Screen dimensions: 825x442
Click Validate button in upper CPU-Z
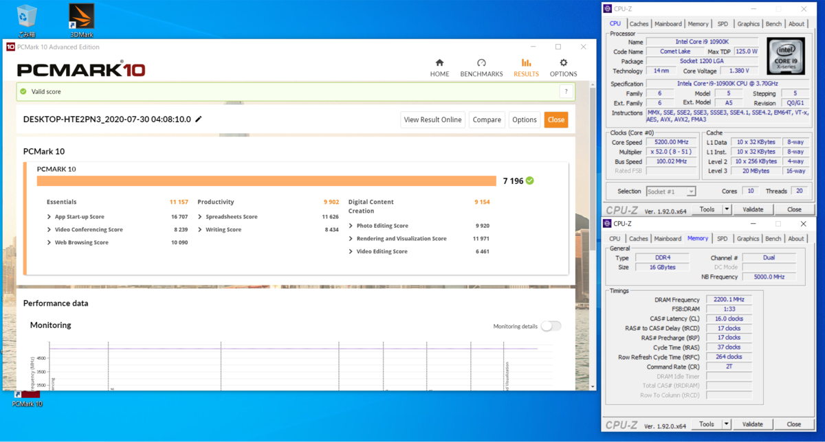[753, 209]
